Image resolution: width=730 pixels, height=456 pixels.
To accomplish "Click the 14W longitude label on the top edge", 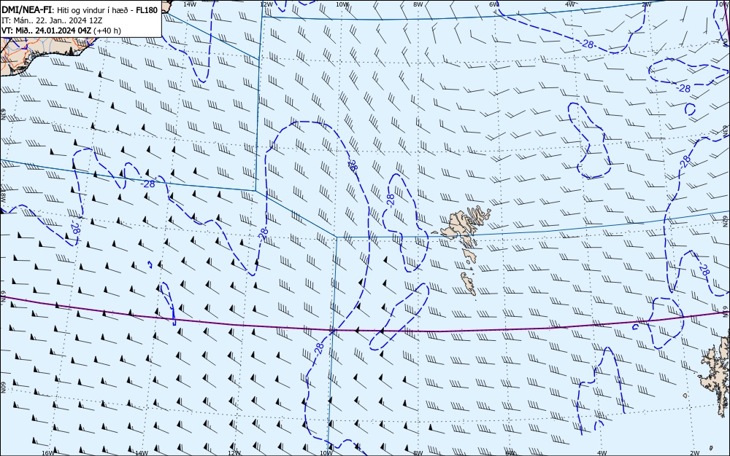I will 189,4.
